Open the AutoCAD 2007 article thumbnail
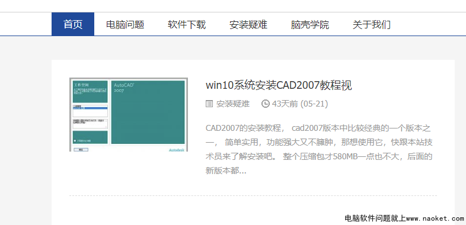 coord(129,115)
